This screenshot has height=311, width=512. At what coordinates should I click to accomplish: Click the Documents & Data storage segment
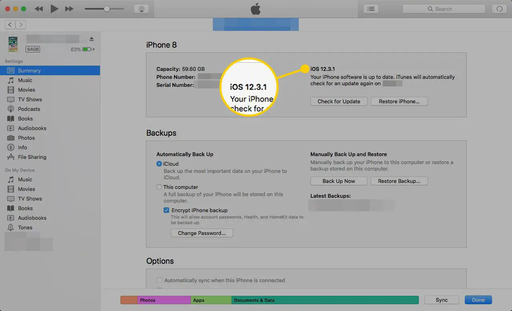click(x=325, y=300)
